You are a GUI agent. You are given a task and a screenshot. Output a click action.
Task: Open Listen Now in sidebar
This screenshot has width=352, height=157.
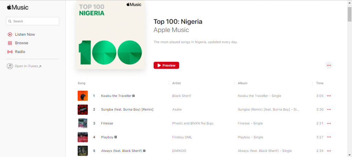(x=25, y=34)
